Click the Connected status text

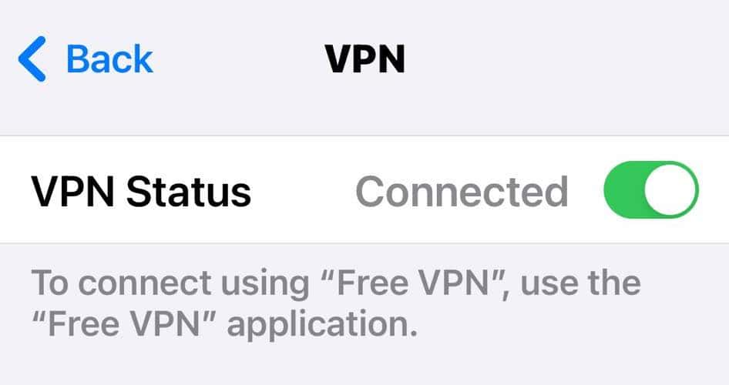pyautogui.click(x=462, y=191)
